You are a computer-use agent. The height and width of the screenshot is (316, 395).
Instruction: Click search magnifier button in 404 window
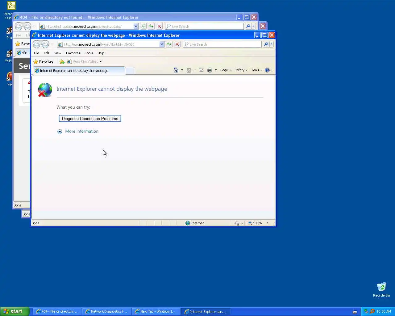coord(248,27)
